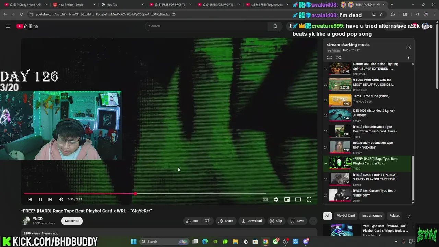This screenshot has height=247, width=439.
Task: Open more actions menu beside Save
Action: [x=313, y=221]
